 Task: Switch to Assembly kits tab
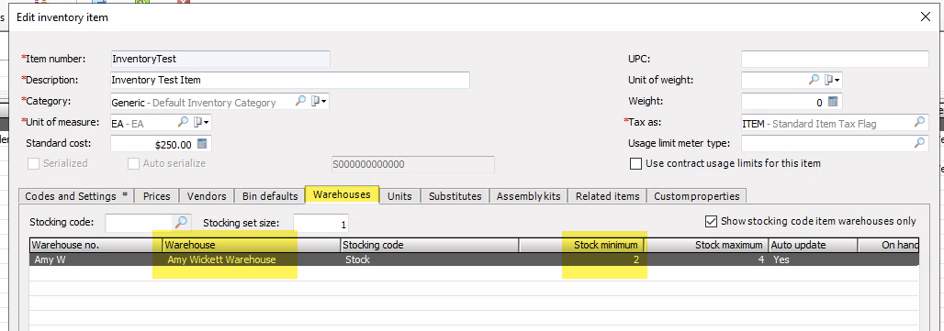[x=529, y=196]
